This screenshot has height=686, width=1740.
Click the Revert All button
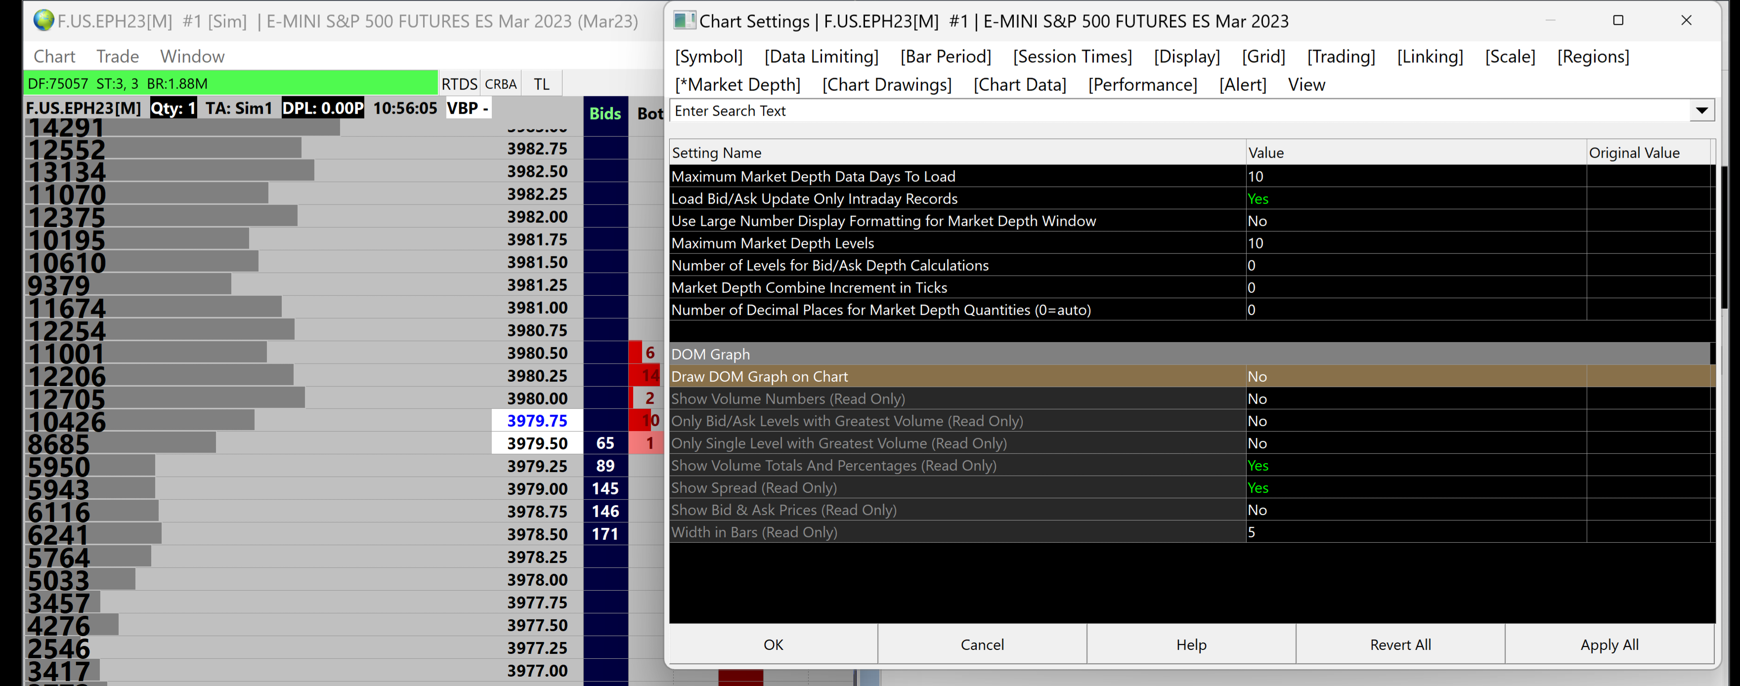1400,645
